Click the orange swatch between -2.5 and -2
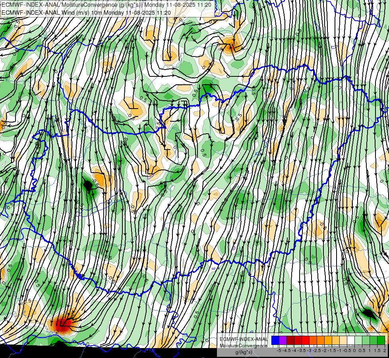Image resolution: width=389 pixels, height=358 pixels. [321, 340]
